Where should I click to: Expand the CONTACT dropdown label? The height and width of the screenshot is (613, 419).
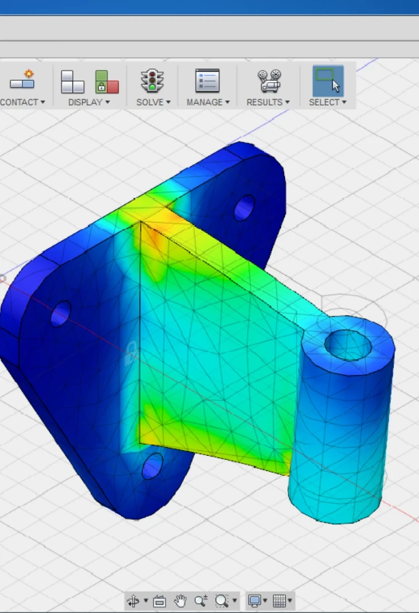tap(22, 103)
